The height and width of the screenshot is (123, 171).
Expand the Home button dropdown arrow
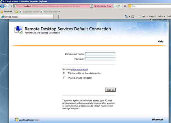pyautogui.click(x=130, y=16)
